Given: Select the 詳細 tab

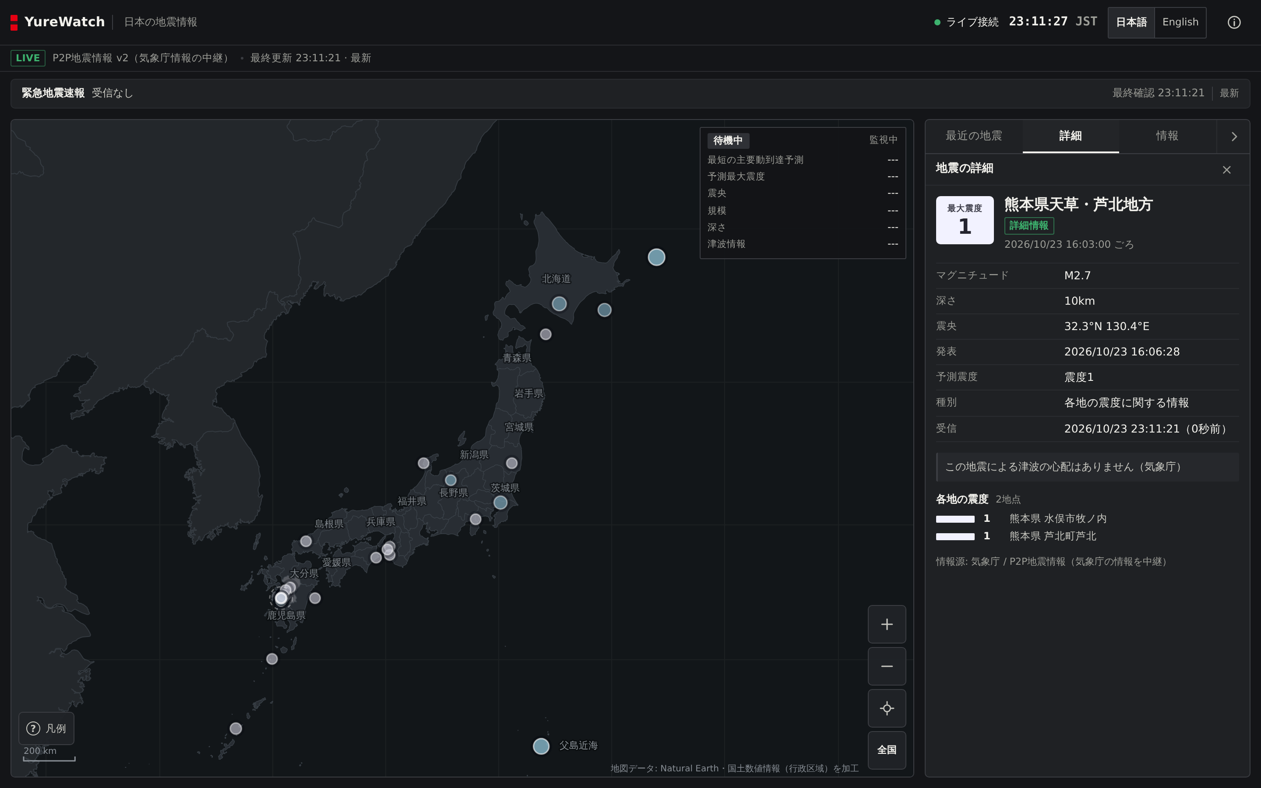Looking at the screenshot, I should tap(1070, 136).
